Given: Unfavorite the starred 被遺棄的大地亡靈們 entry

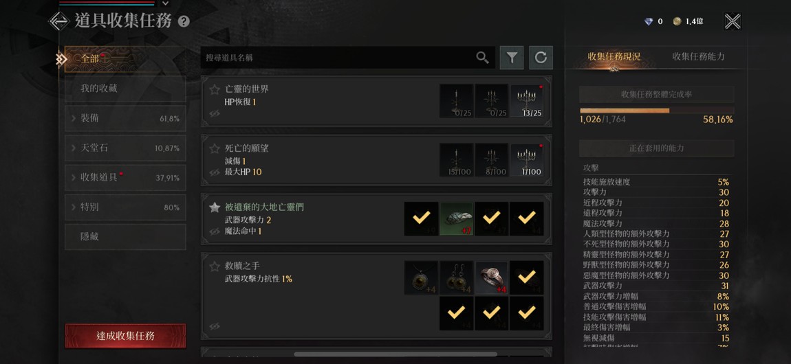Looking at the screenshot, I should pyautogui.click(x=215, y=207).
